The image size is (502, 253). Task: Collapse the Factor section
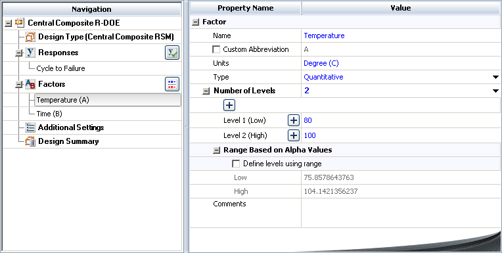(x=195, y=22)
